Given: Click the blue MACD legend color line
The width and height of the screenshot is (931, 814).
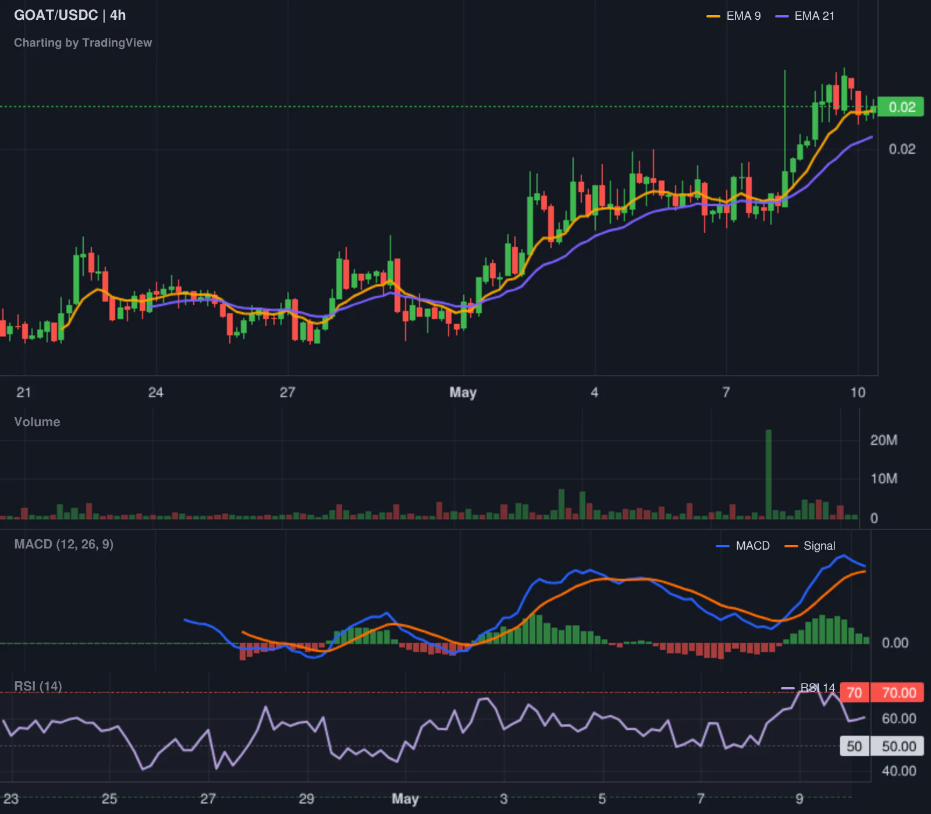Looking at the screenshot, I should [723, 546].
